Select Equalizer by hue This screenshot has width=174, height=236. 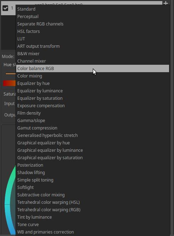(92, 84)
